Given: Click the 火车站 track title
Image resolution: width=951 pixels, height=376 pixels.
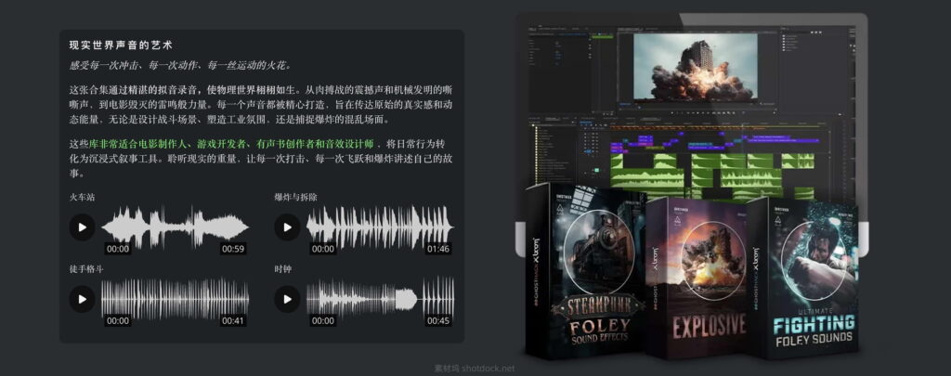Looking at the screenshot, I should pos(82,197).
